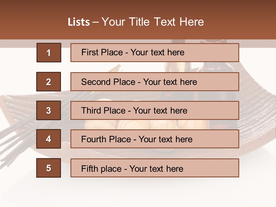Click the Third Place text bar

155,110
